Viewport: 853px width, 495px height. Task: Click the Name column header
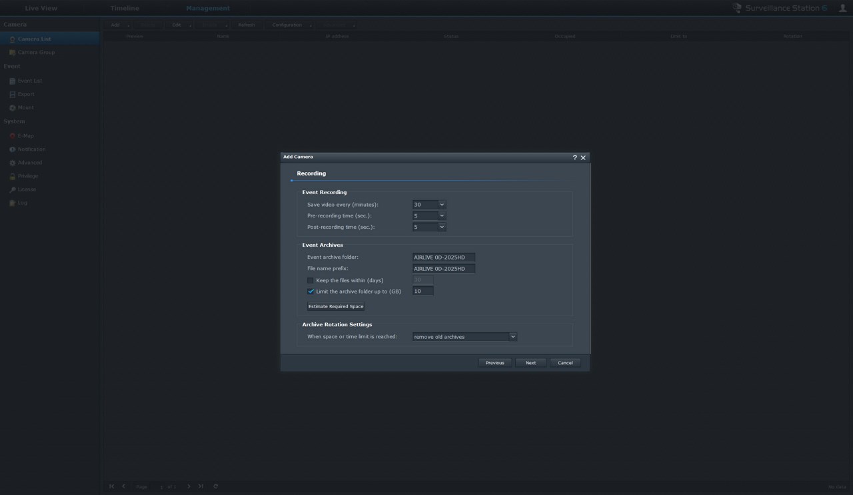tap(223, 36)
